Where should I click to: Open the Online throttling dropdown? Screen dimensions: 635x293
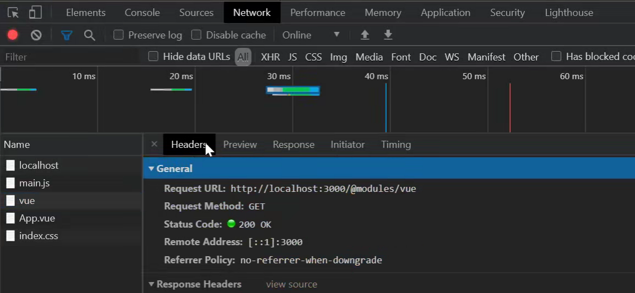point(311,35)
